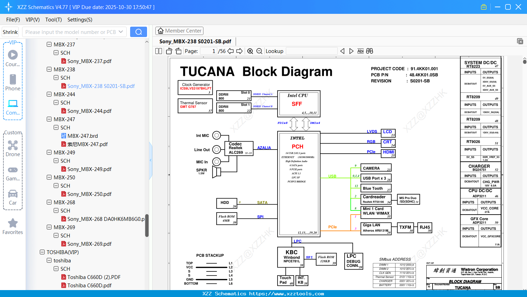Collapse the MBX-268 folder
This screenshot has width=527, height=297.
pos(49,202)
